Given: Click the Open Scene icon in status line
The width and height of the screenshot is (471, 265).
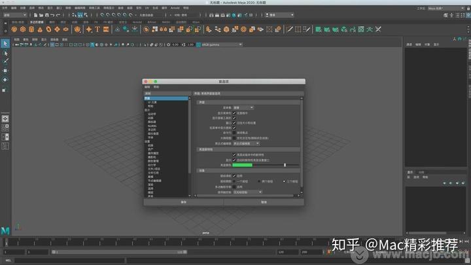Looking at the screenshot, I should tap(41, 14).
